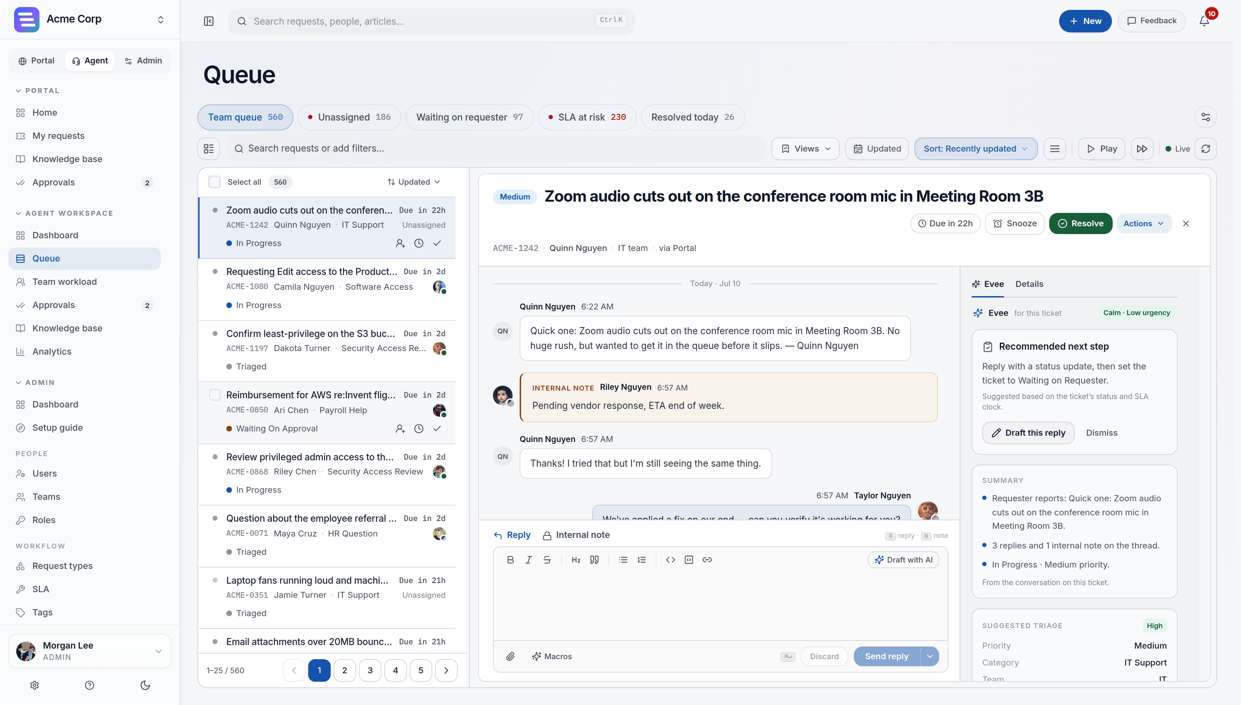Image resolution: width=1241 pixels, height=705 pixels.
Task: Expand the Actions dropdown
Action: 1144,223
